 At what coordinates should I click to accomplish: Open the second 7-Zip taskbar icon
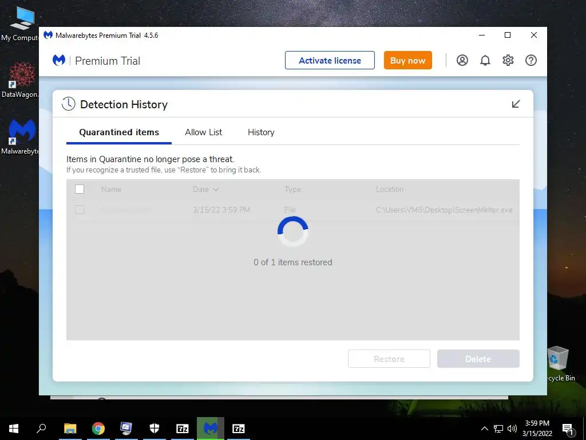click(x=239, y=429)
